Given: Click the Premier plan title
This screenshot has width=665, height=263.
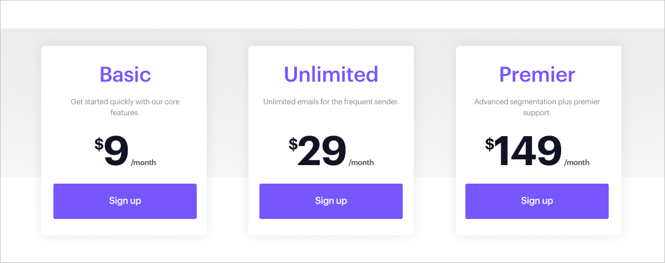Looking at the screenshot, I should pyautogui.click(x=537, y=74).
